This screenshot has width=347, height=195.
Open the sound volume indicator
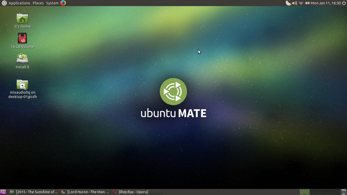point(294,3)
